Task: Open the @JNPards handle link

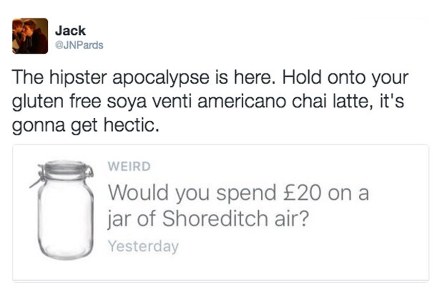Action: click(x=79, y=45)
